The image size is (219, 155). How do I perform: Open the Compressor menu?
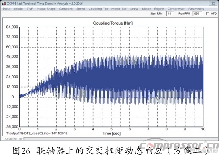pyautogui.click(x=176, y=9)
